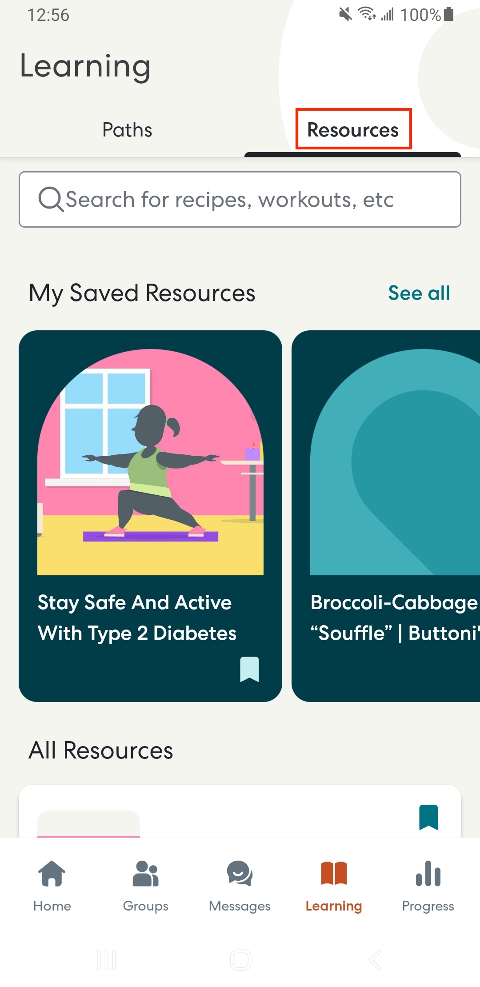Open the first All Resources card
This screenshot has width=480, height=987.
point(240,811)
